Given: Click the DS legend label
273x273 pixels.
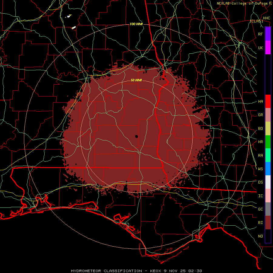Looking at the screenshot, I should [260, 182].
